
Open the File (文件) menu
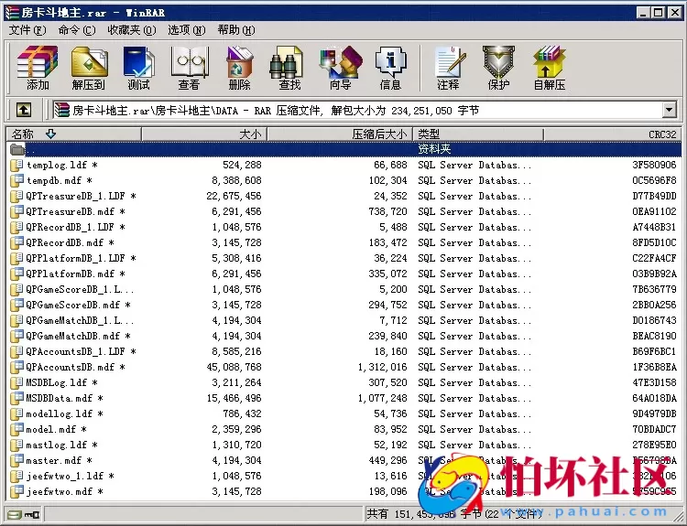(27, 30)
